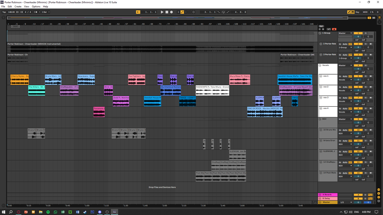383x215 pixels.
Task: Toggle Computer MIDI Keyboard button
Action: tap(353, 12)
